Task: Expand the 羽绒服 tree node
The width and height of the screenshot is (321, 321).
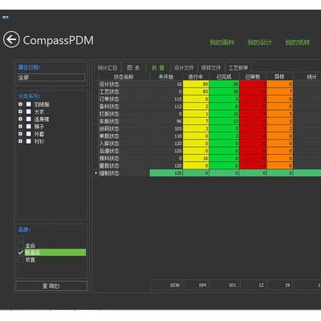Action: click(20, 104)
